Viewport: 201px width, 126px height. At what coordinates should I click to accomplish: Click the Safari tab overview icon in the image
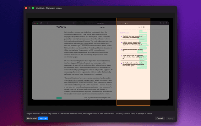[166, 23]
